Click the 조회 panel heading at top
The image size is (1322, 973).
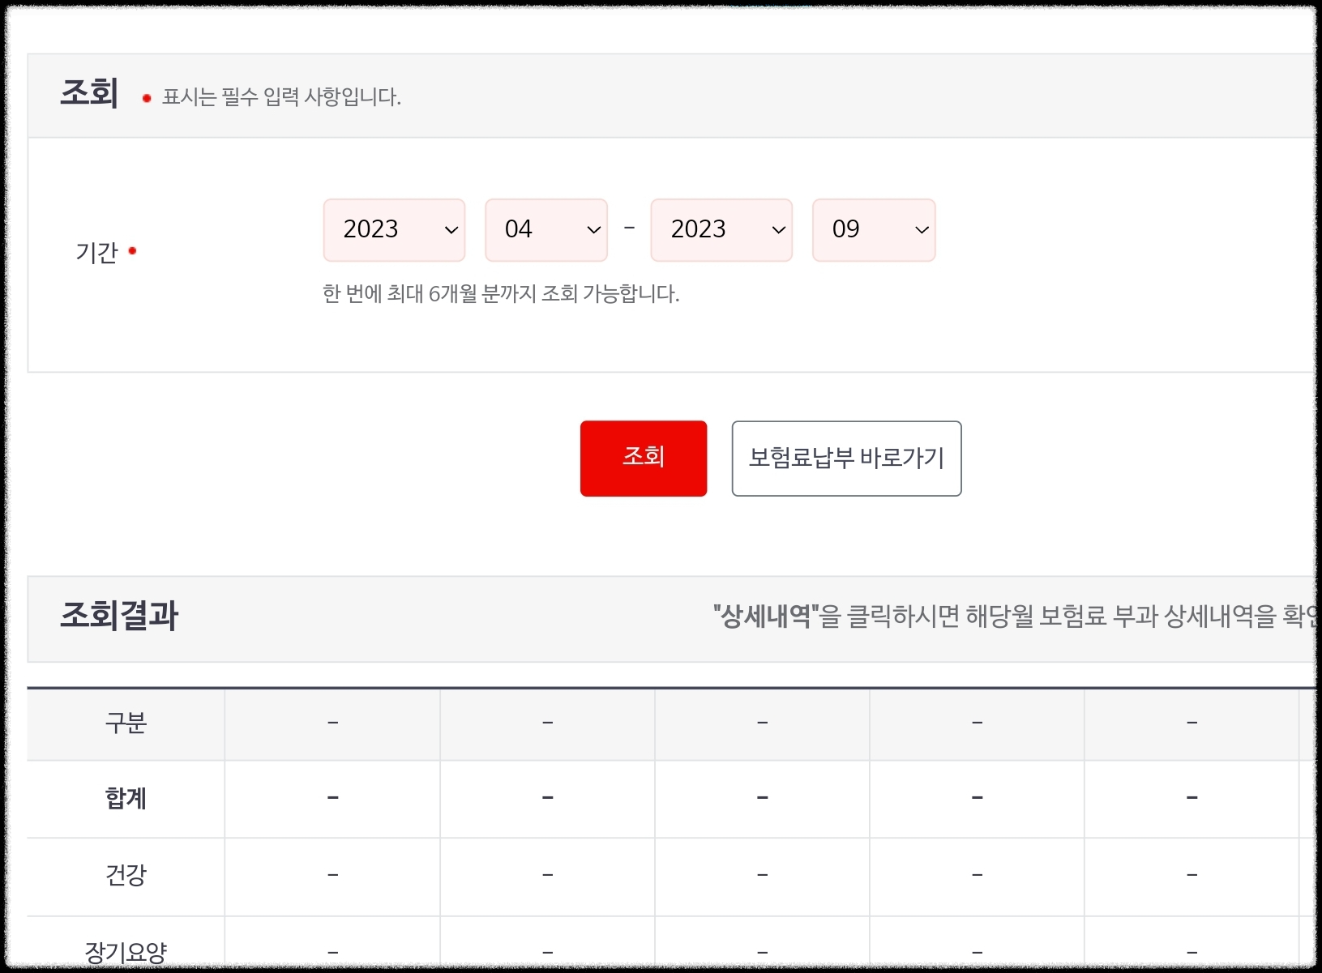coord(89,93)
